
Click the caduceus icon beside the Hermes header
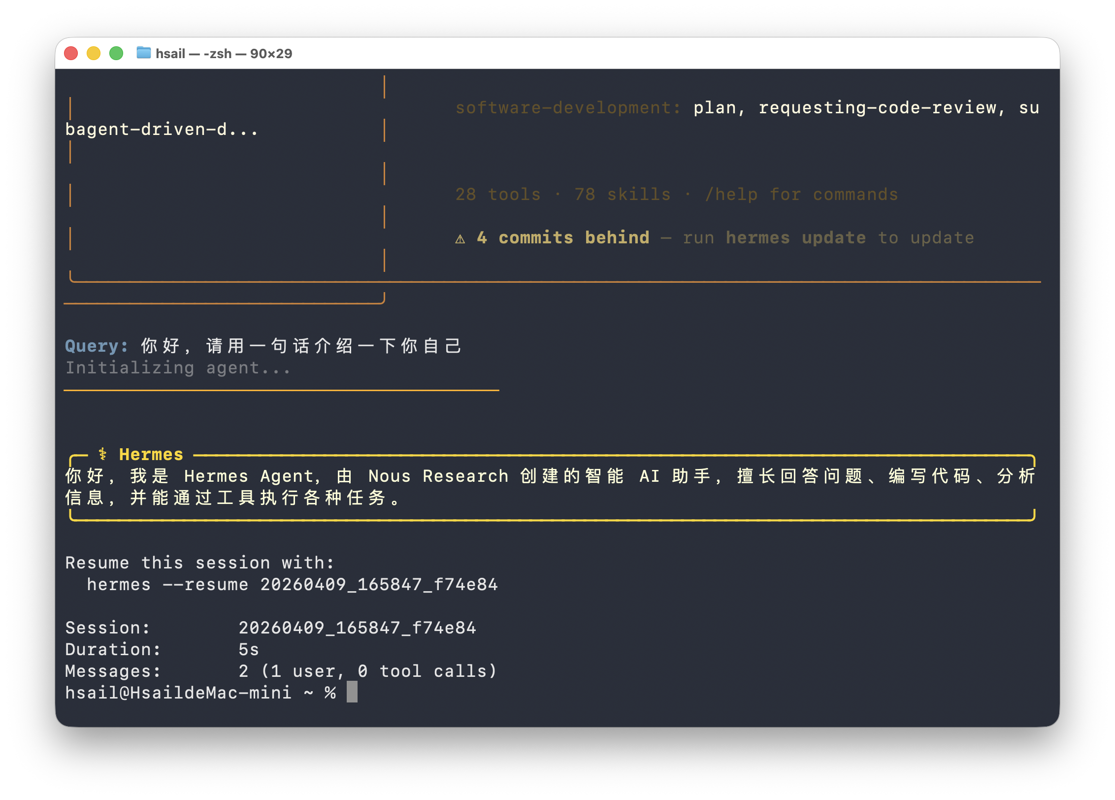click(x=102, y=454)
